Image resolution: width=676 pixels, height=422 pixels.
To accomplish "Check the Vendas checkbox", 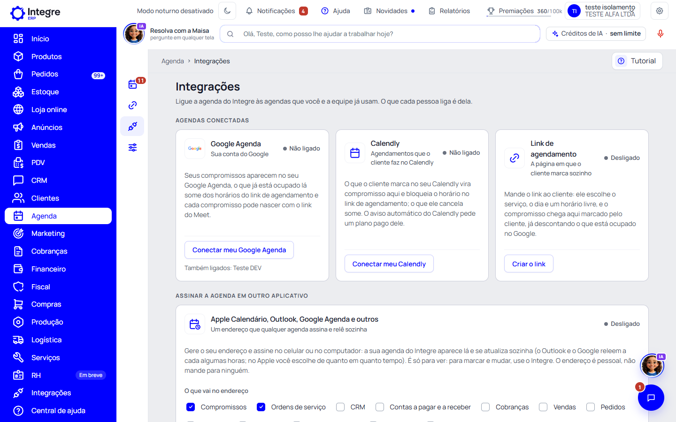I will tap(543, 407).
